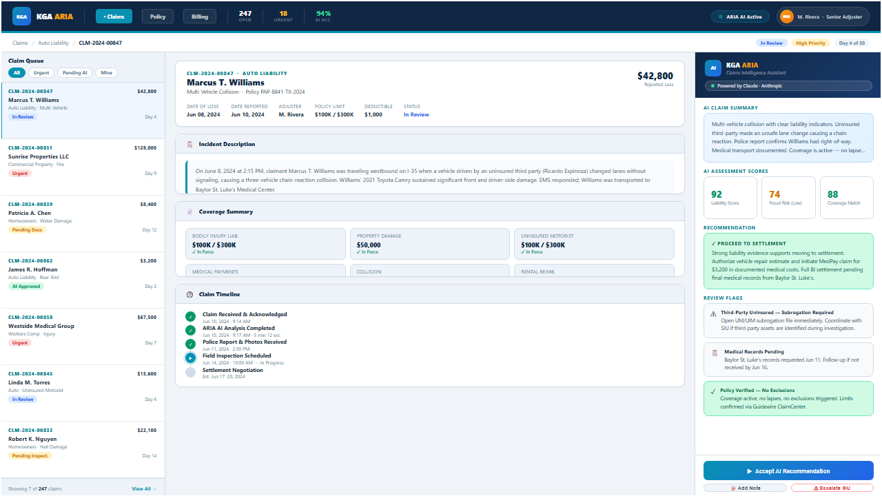Image resolution: width=882 pixels, height=496 pixels.
Task: Filter queue by Urgent
Action: click(41, 72)
